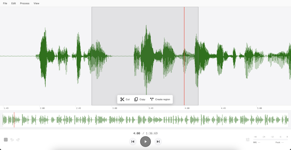Click the 5:00 timeline mark
Image resolution: width=291 pixels, height=150 pixels.
(x=259, y=108)
